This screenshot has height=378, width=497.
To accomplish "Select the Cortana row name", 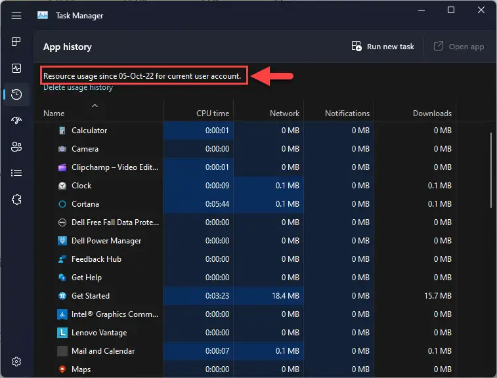I will coord(85,204).
